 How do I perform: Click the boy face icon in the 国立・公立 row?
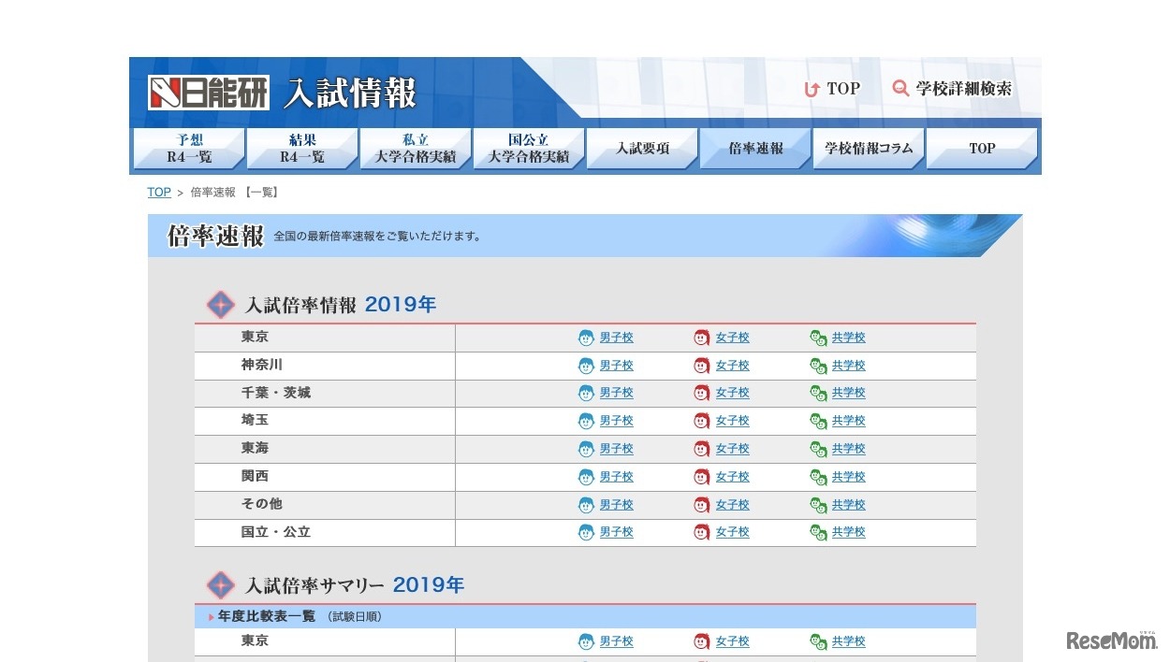(x=587, y=532)
